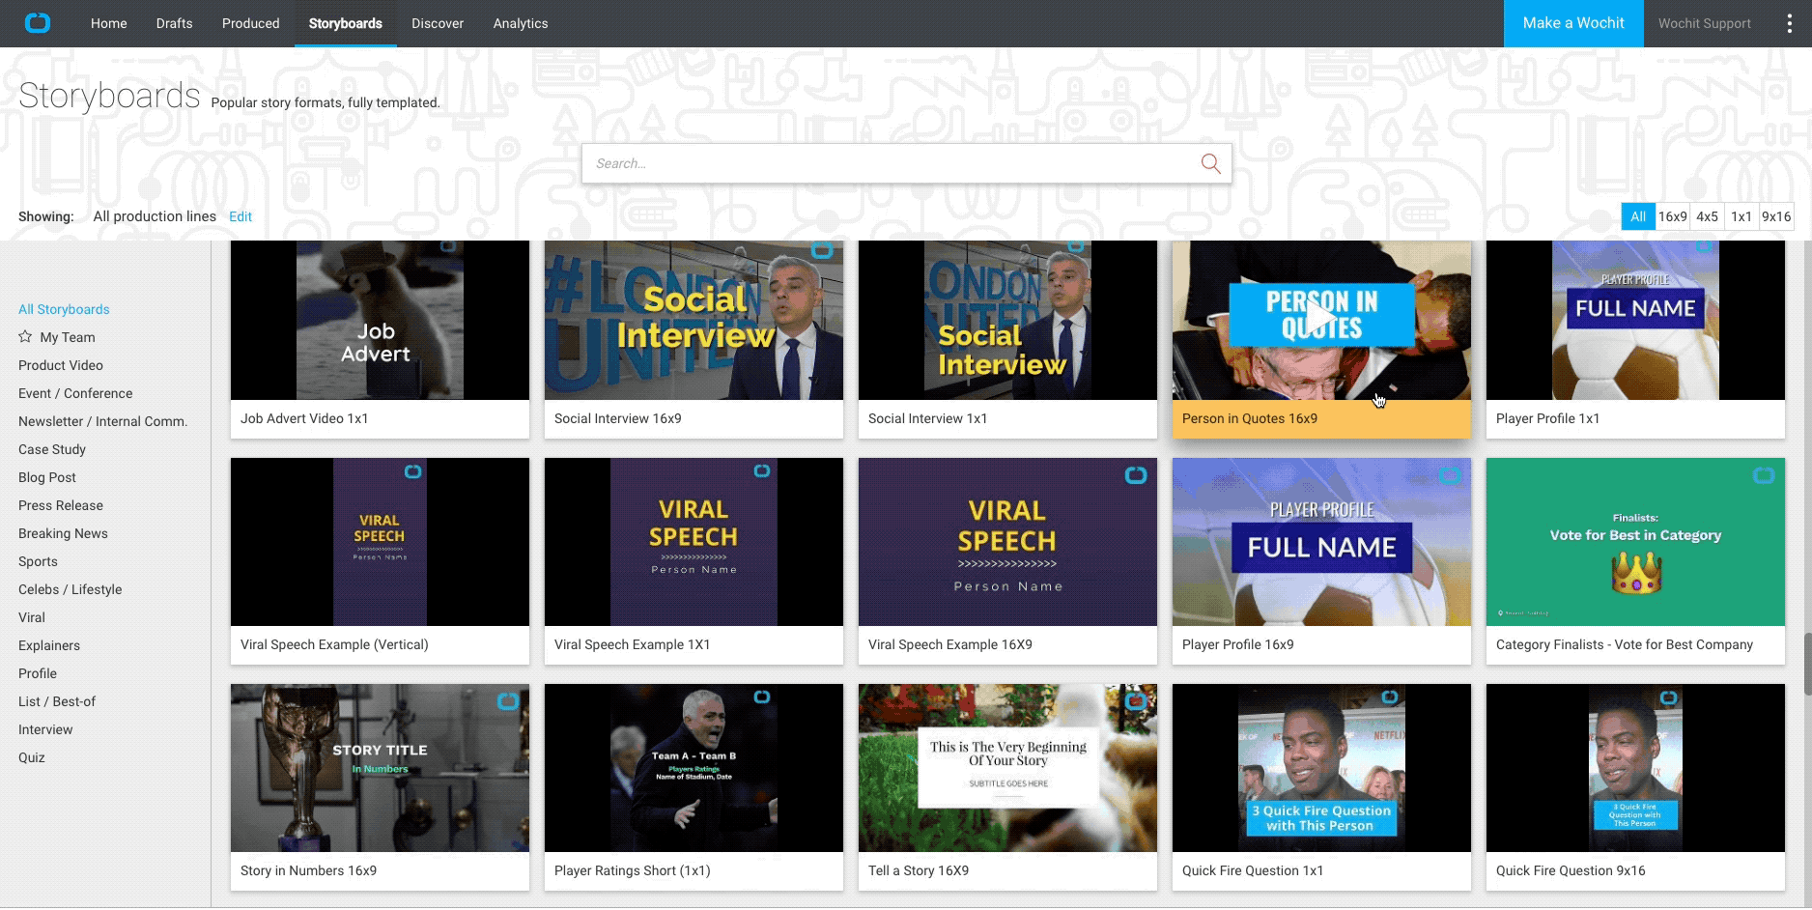
Task: Open Wochit Support account menu
Action: (x=1704, y=23)
